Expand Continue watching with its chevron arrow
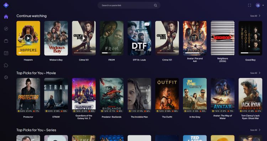267x141 pixels. [260, 16]
